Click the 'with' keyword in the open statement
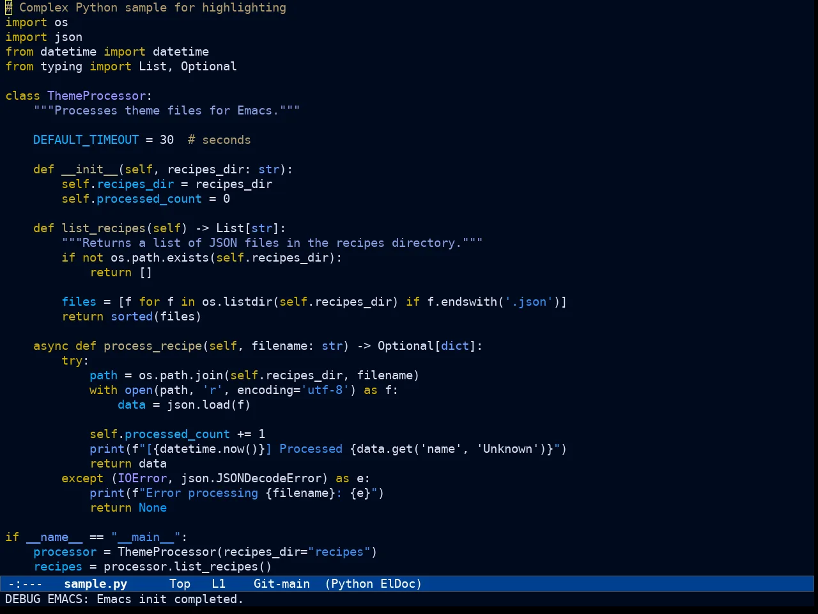The width and height of the screenshot is (818, 614). coord(104,390)
